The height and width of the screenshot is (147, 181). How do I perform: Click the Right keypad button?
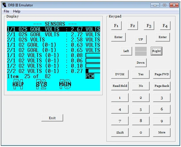[x=157, y=51]
